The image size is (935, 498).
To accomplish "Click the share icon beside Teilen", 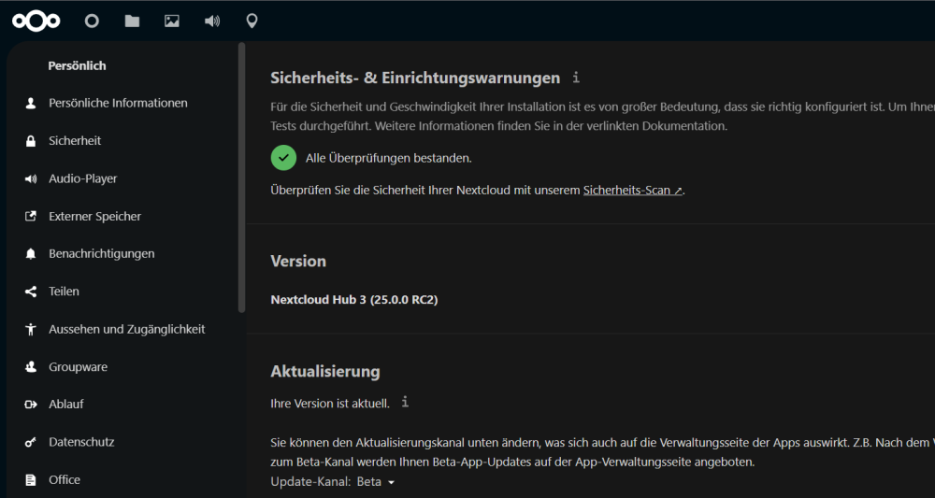I will [31, 292].
